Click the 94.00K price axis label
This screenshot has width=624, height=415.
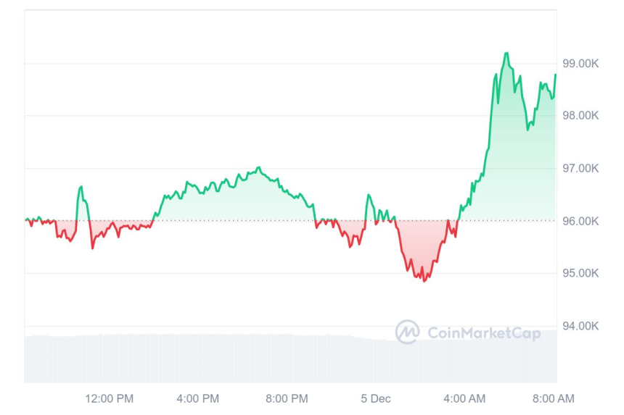(x=580, y=327)
